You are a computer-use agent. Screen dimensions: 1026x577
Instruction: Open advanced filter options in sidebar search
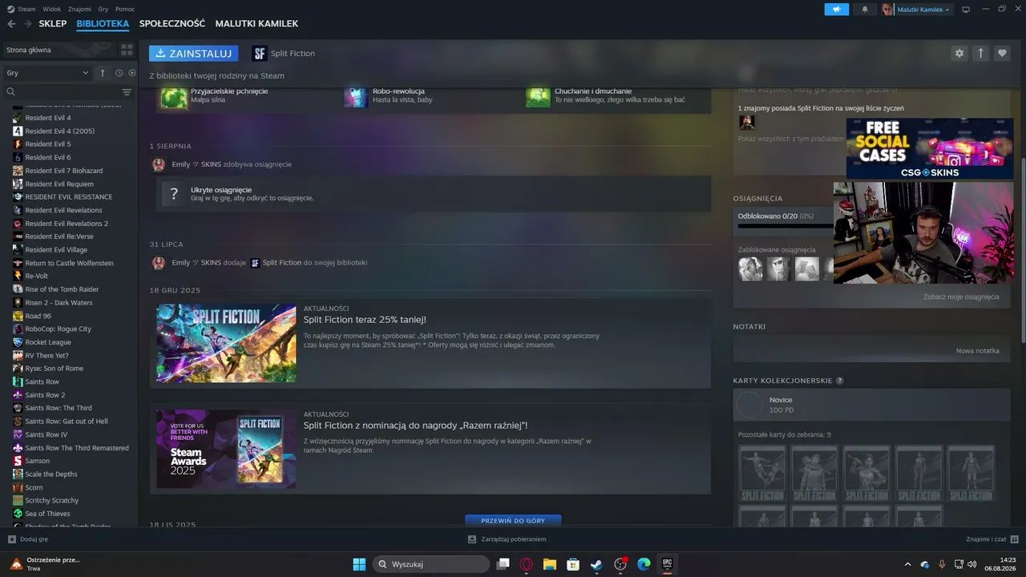(127, 92)
